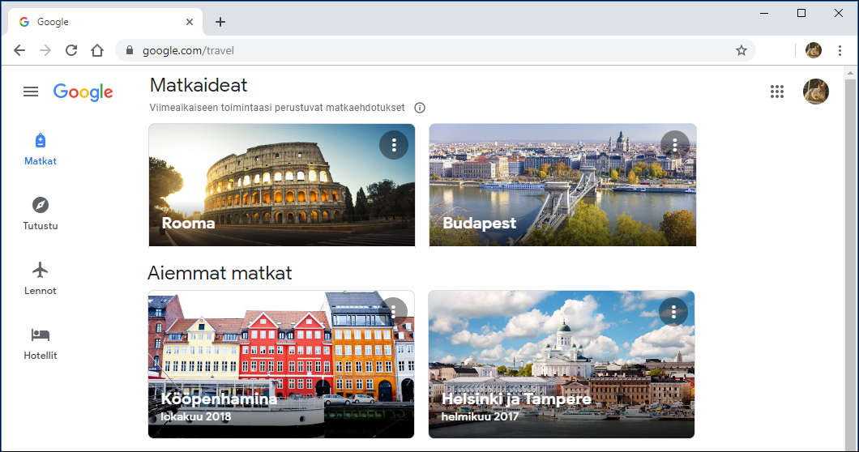Click the helmikuu 2017 date text
Image resolution: width=859 pixels, height=452 pixels.
pyautogui.click(x=480, y=416)
